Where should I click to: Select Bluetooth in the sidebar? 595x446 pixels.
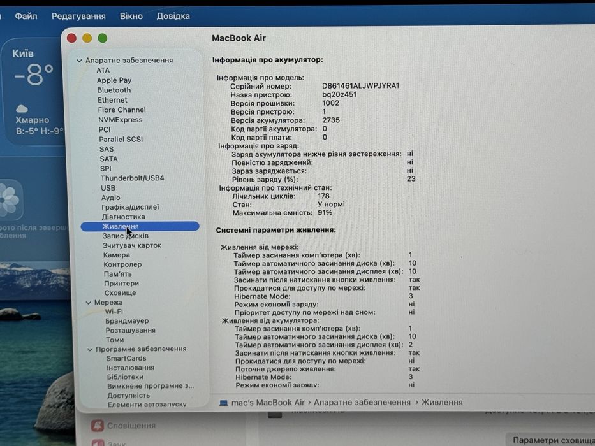pyautogui.click(x=114, y=90)
